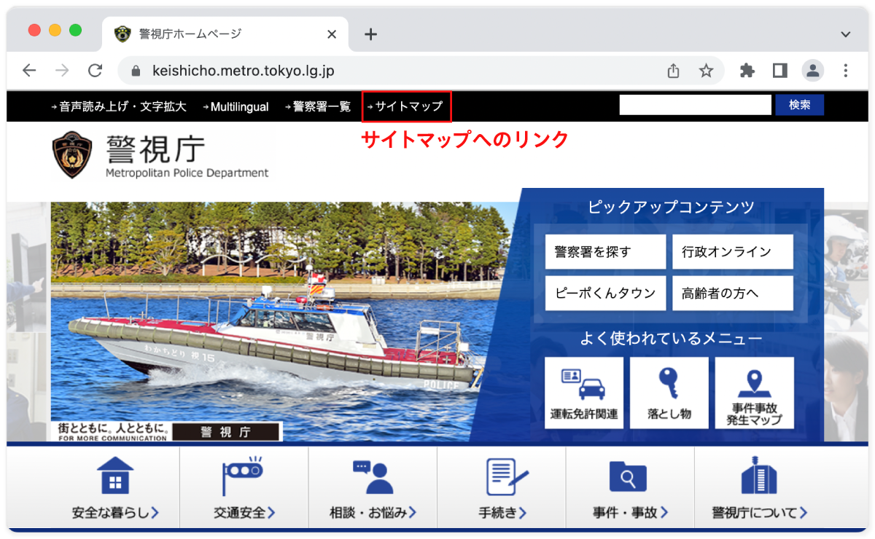Open 手続き document pen icon menu

[502, 487]
